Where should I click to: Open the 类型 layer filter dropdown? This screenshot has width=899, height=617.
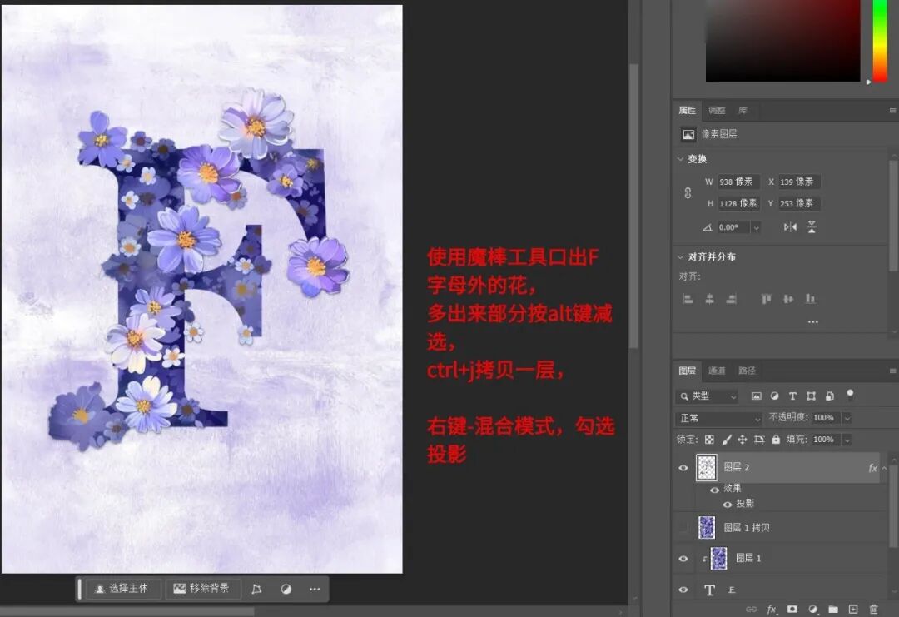[708, 396]
